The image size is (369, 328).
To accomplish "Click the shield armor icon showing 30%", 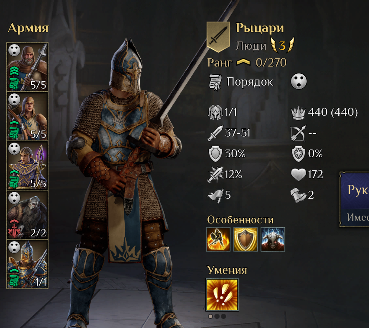I will click(215, 154).
